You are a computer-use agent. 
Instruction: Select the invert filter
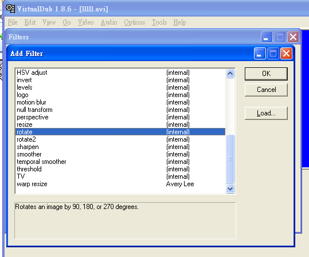coord(120,80)
